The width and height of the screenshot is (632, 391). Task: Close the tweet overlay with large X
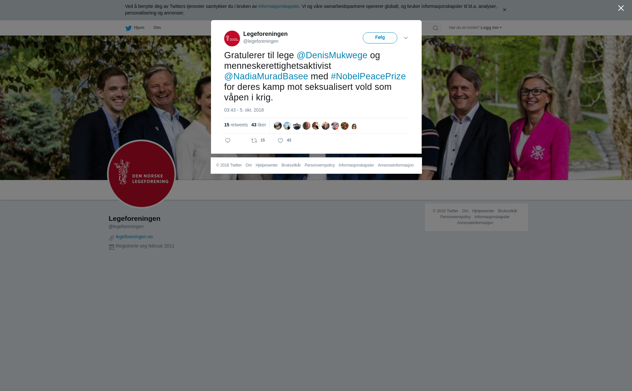pos(621,8)
